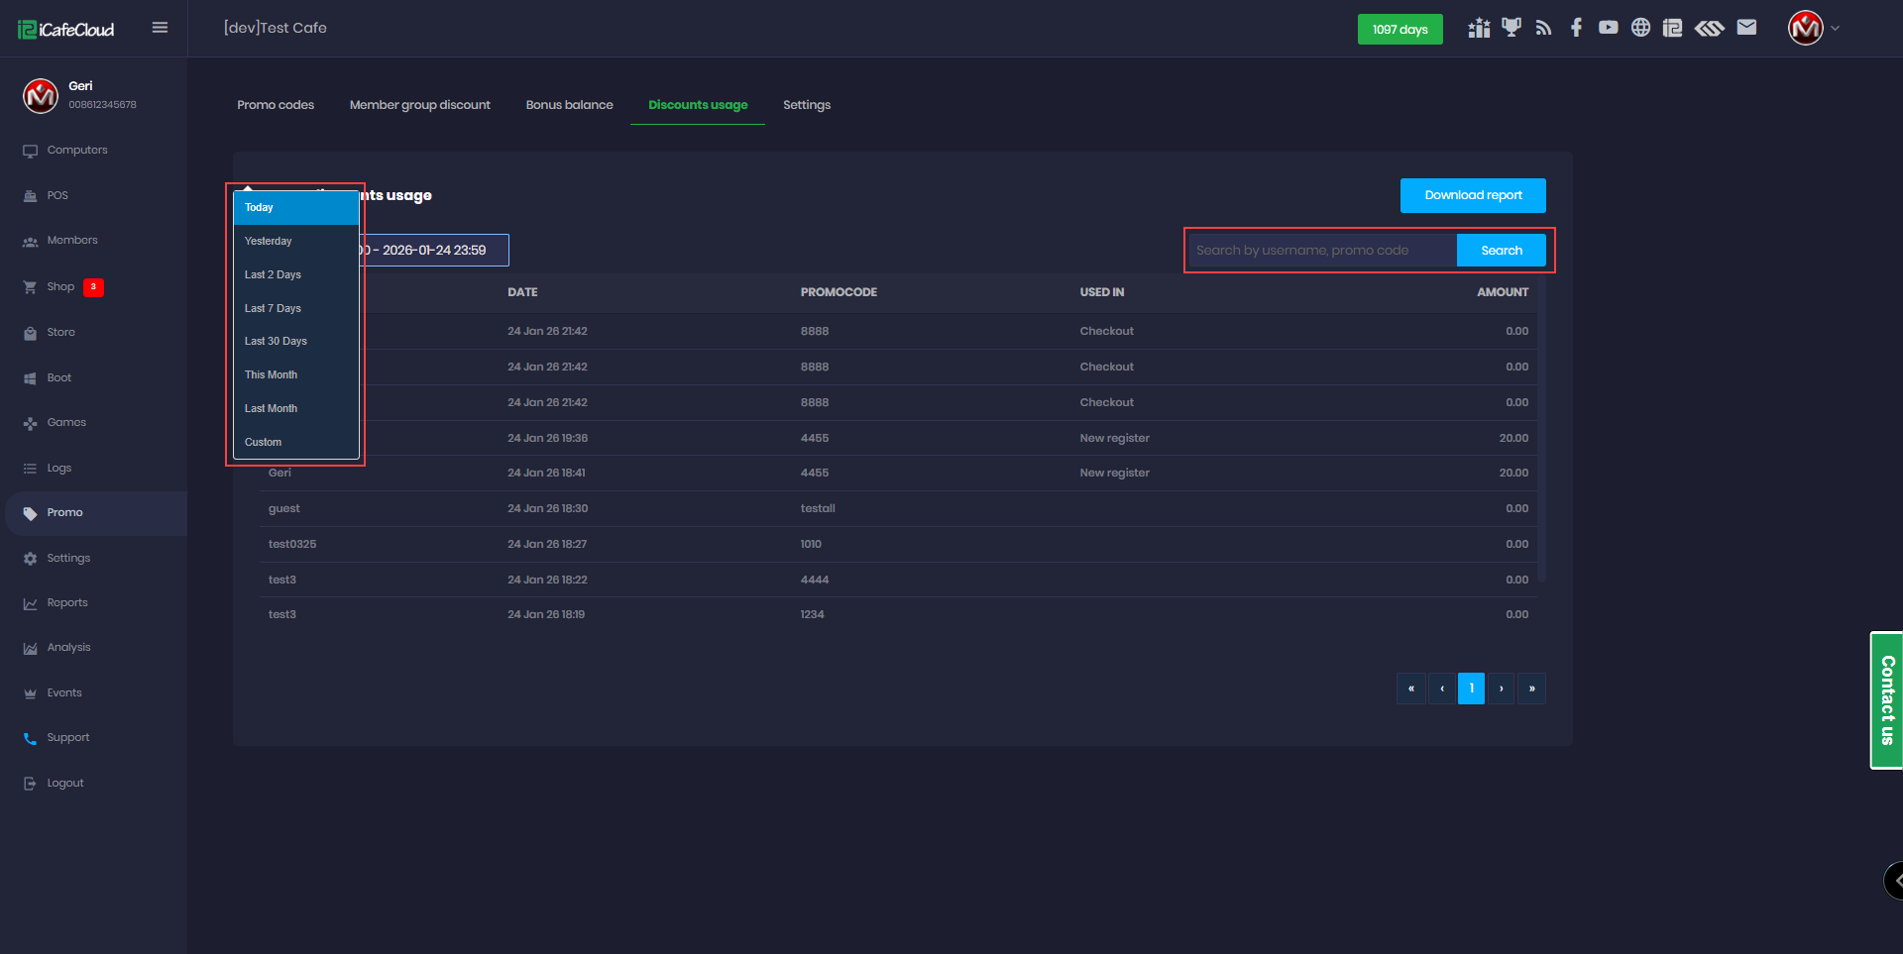
Task: Go to the last page in pagination
Action: click(1531, 689)
